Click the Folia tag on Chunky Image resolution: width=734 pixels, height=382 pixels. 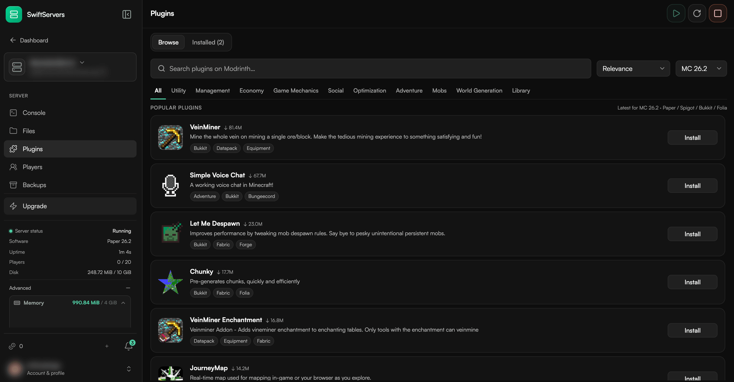[x=244, y=293]
